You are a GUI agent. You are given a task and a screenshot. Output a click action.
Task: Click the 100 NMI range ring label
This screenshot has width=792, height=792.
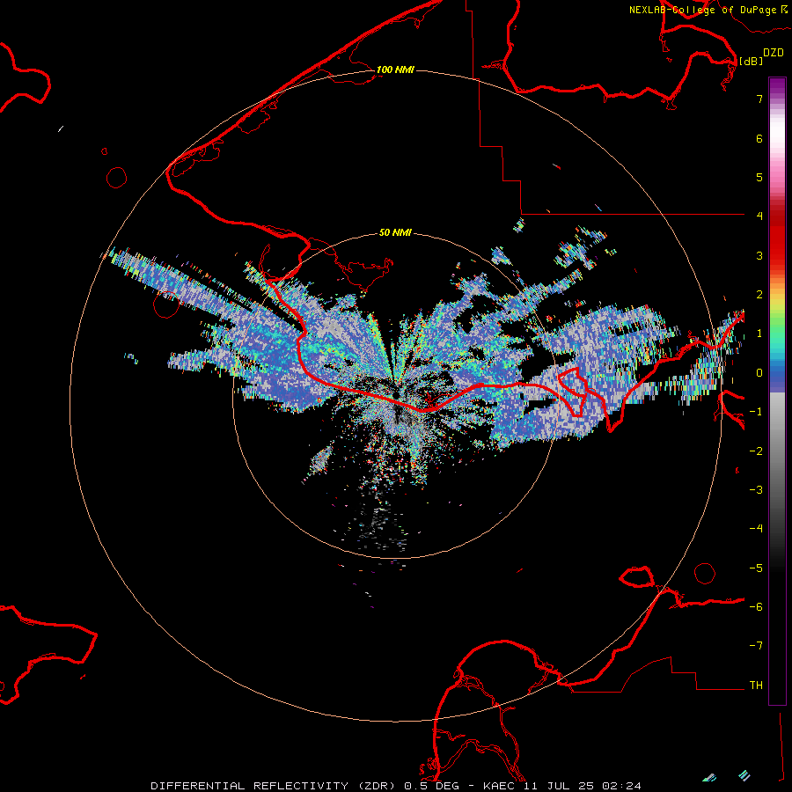click(x=395, y=70)
